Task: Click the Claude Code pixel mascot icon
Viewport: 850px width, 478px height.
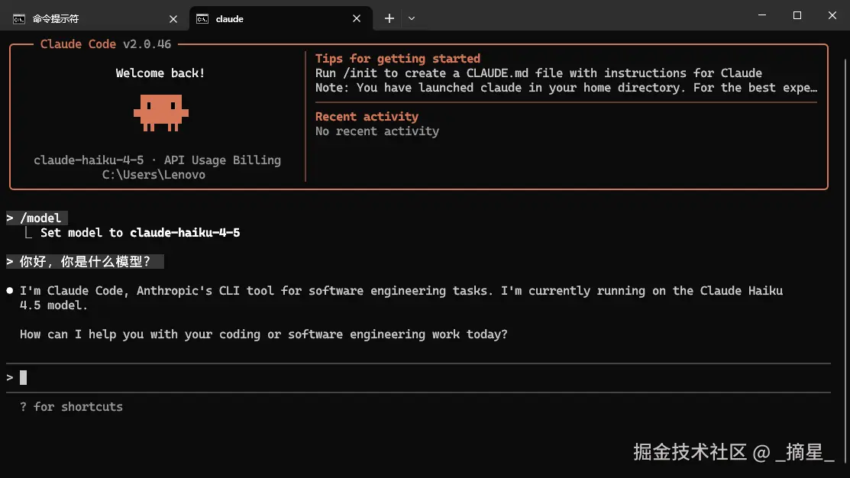Action: tap(160, 113)
